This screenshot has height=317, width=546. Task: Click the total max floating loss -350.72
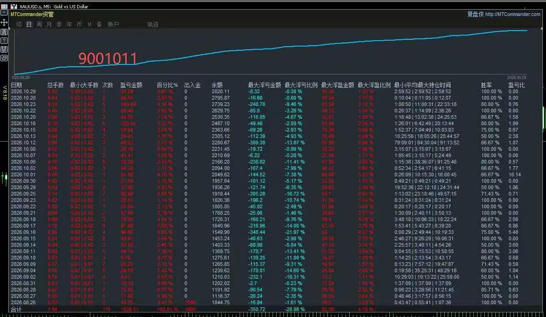pyautogui.click(x=257, y=309)
